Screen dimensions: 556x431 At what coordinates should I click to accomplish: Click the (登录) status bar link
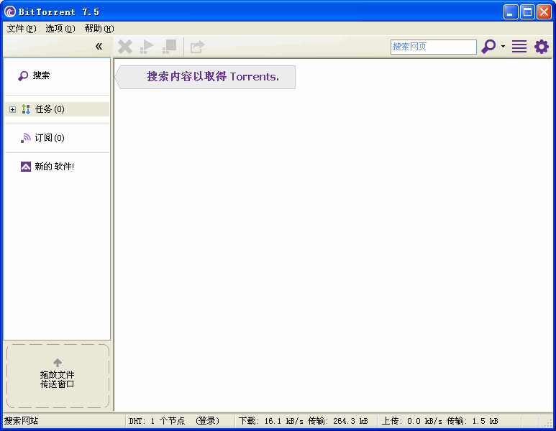pyautogui.click(x=208, y=421)
